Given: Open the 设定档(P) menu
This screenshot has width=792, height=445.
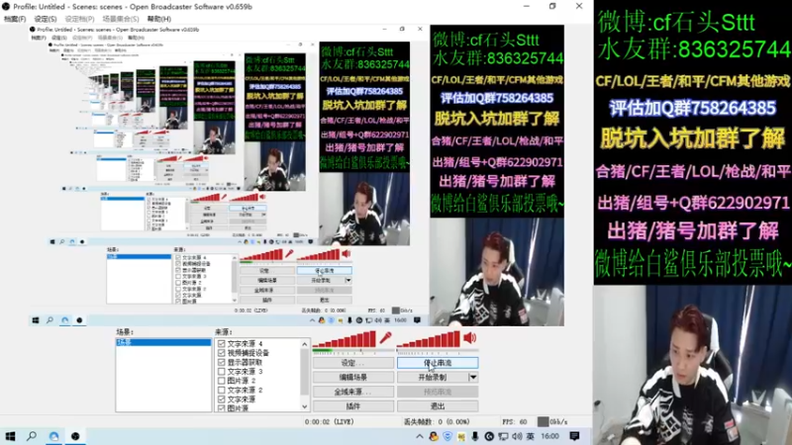Looking at the screenshot, I should 80,19.
